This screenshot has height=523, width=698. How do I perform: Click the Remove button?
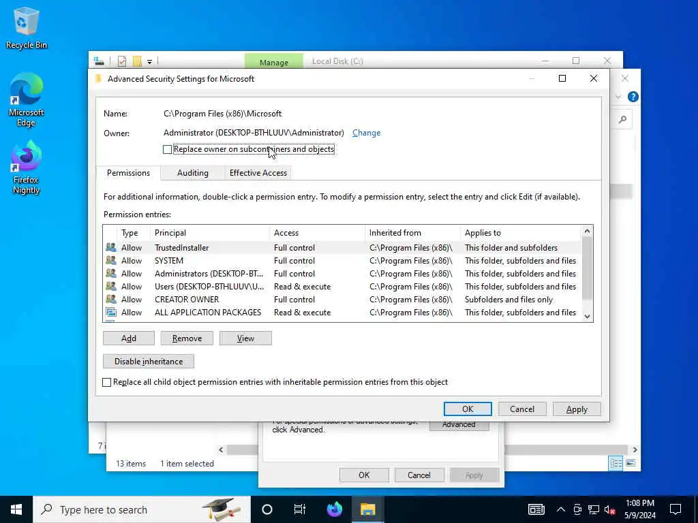tap(187, 338)
